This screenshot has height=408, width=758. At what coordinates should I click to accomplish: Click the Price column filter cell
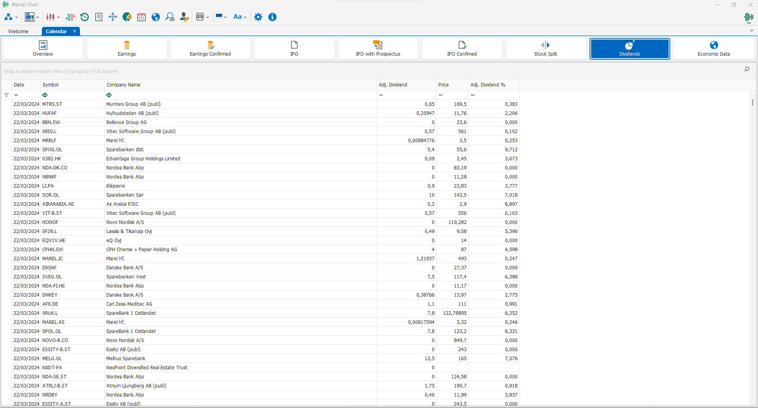(x=452, y=95)
